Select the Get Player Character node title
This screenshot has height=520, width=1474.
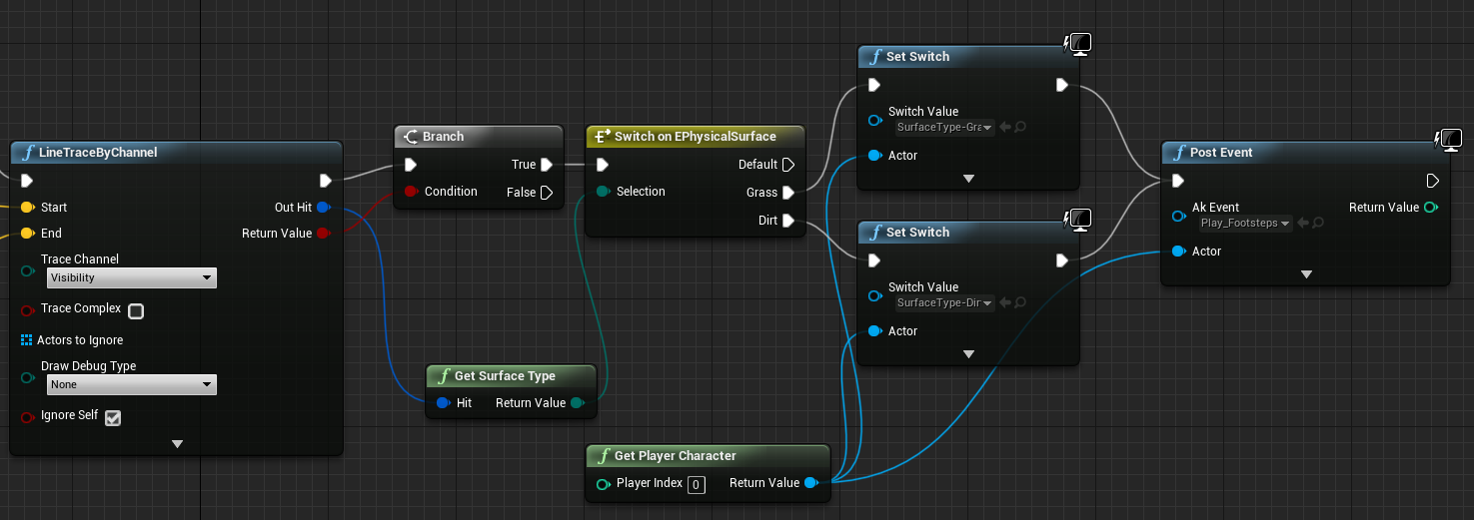(x=676, y=456)
